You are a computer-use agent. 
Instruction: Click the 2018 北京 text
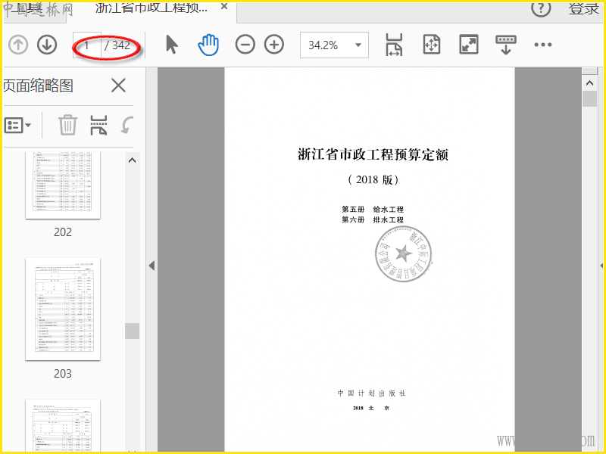pyautogui.click(x=371, y=408)
